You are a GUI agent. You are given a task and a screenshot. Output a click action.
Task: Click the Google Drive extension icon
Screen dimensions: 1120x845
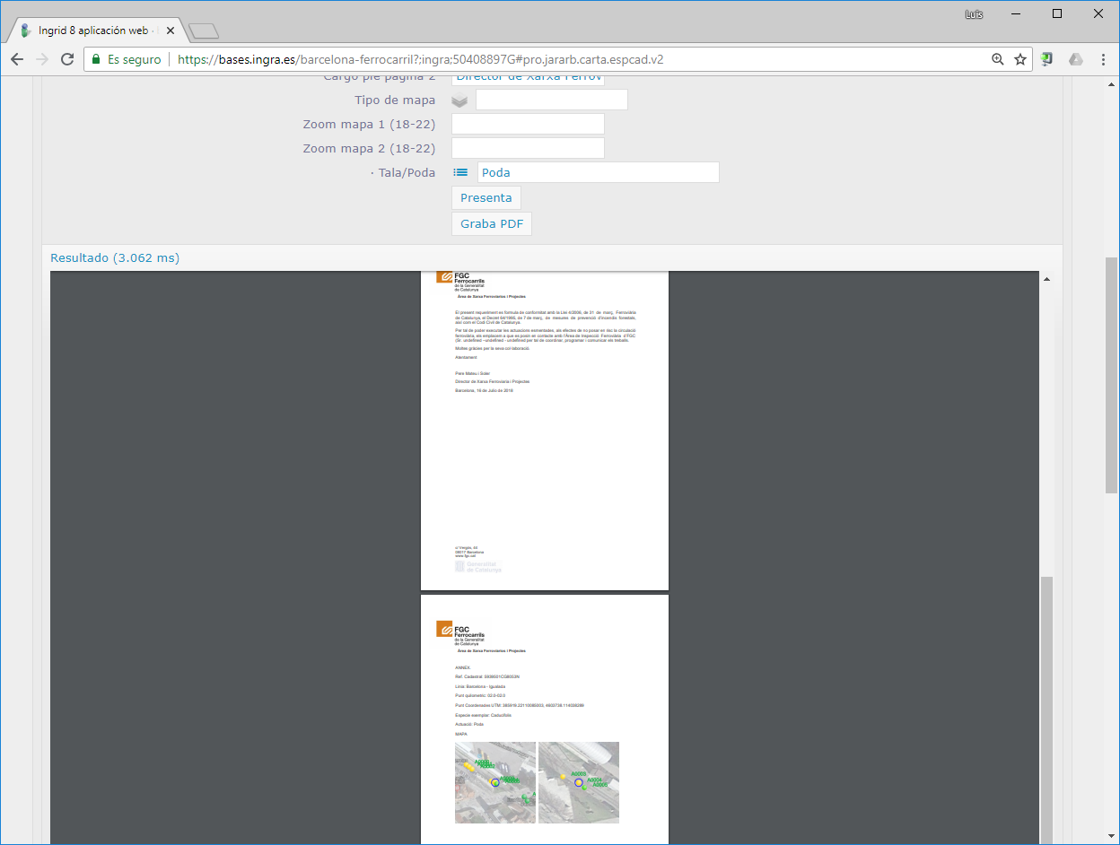point(1075,59)
